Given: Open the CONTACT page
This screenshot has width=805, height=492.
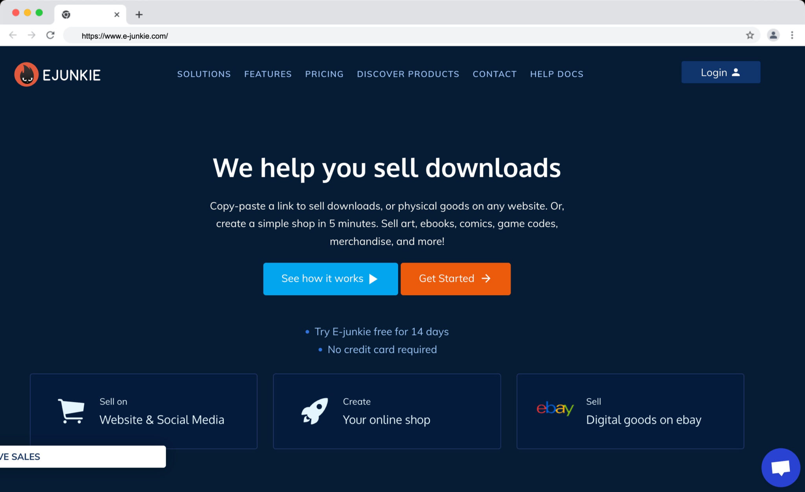Looking at the screenshot, I should tap(494, 74).
